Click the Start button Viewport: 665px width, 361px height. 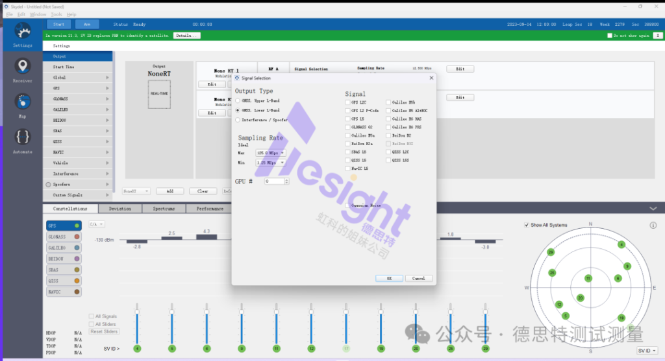(x=58, y=24)
